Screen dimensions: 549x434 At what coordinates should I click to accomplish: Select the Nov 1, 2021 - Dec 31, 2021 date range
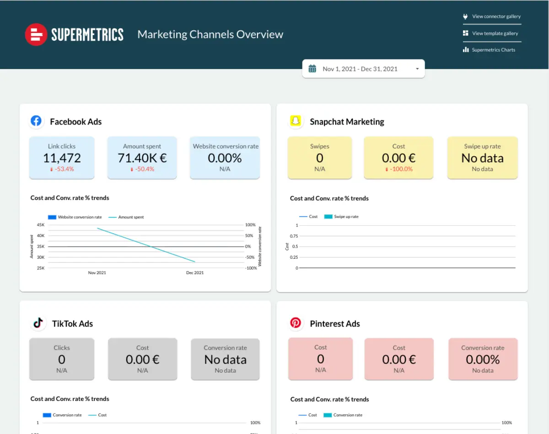click(363, 69)
